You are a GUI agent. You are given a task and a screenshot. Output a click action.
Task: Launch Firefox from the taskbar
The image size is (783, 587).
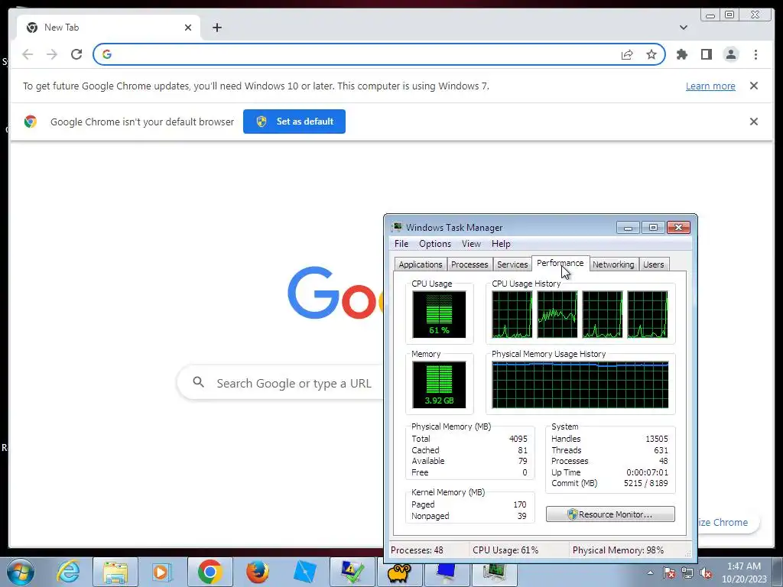click(257, 572)
